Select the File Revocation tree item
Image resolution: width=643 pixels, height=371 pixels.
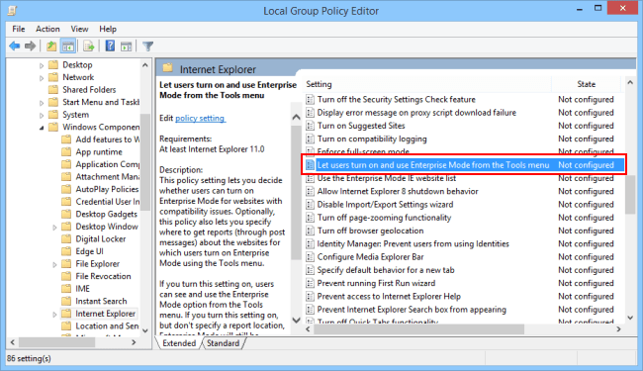(x=103, y=276)
